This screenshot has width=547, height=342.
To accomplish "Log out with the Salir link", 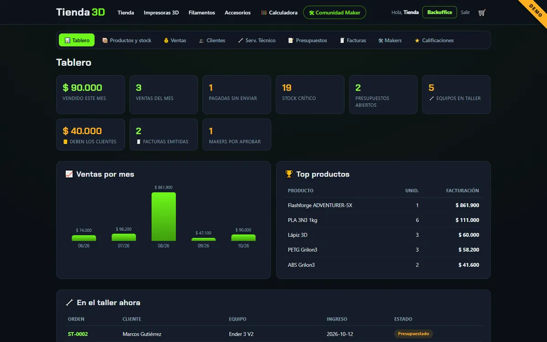I will pyautogui.click(x=465, y=13).
